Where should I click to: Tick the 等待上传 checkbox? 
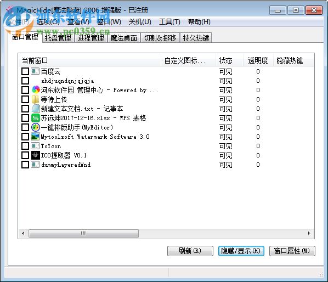pyautogui.click(x=25, y=99)
